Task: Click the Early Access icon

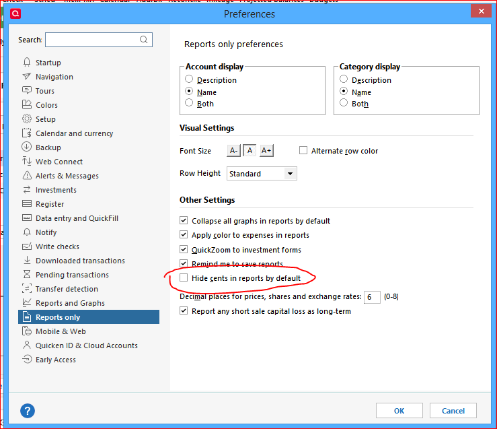Action: 27,359
